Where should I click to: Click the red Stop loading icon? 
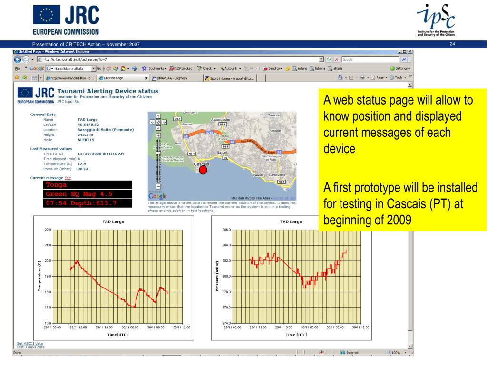point(336,59)
